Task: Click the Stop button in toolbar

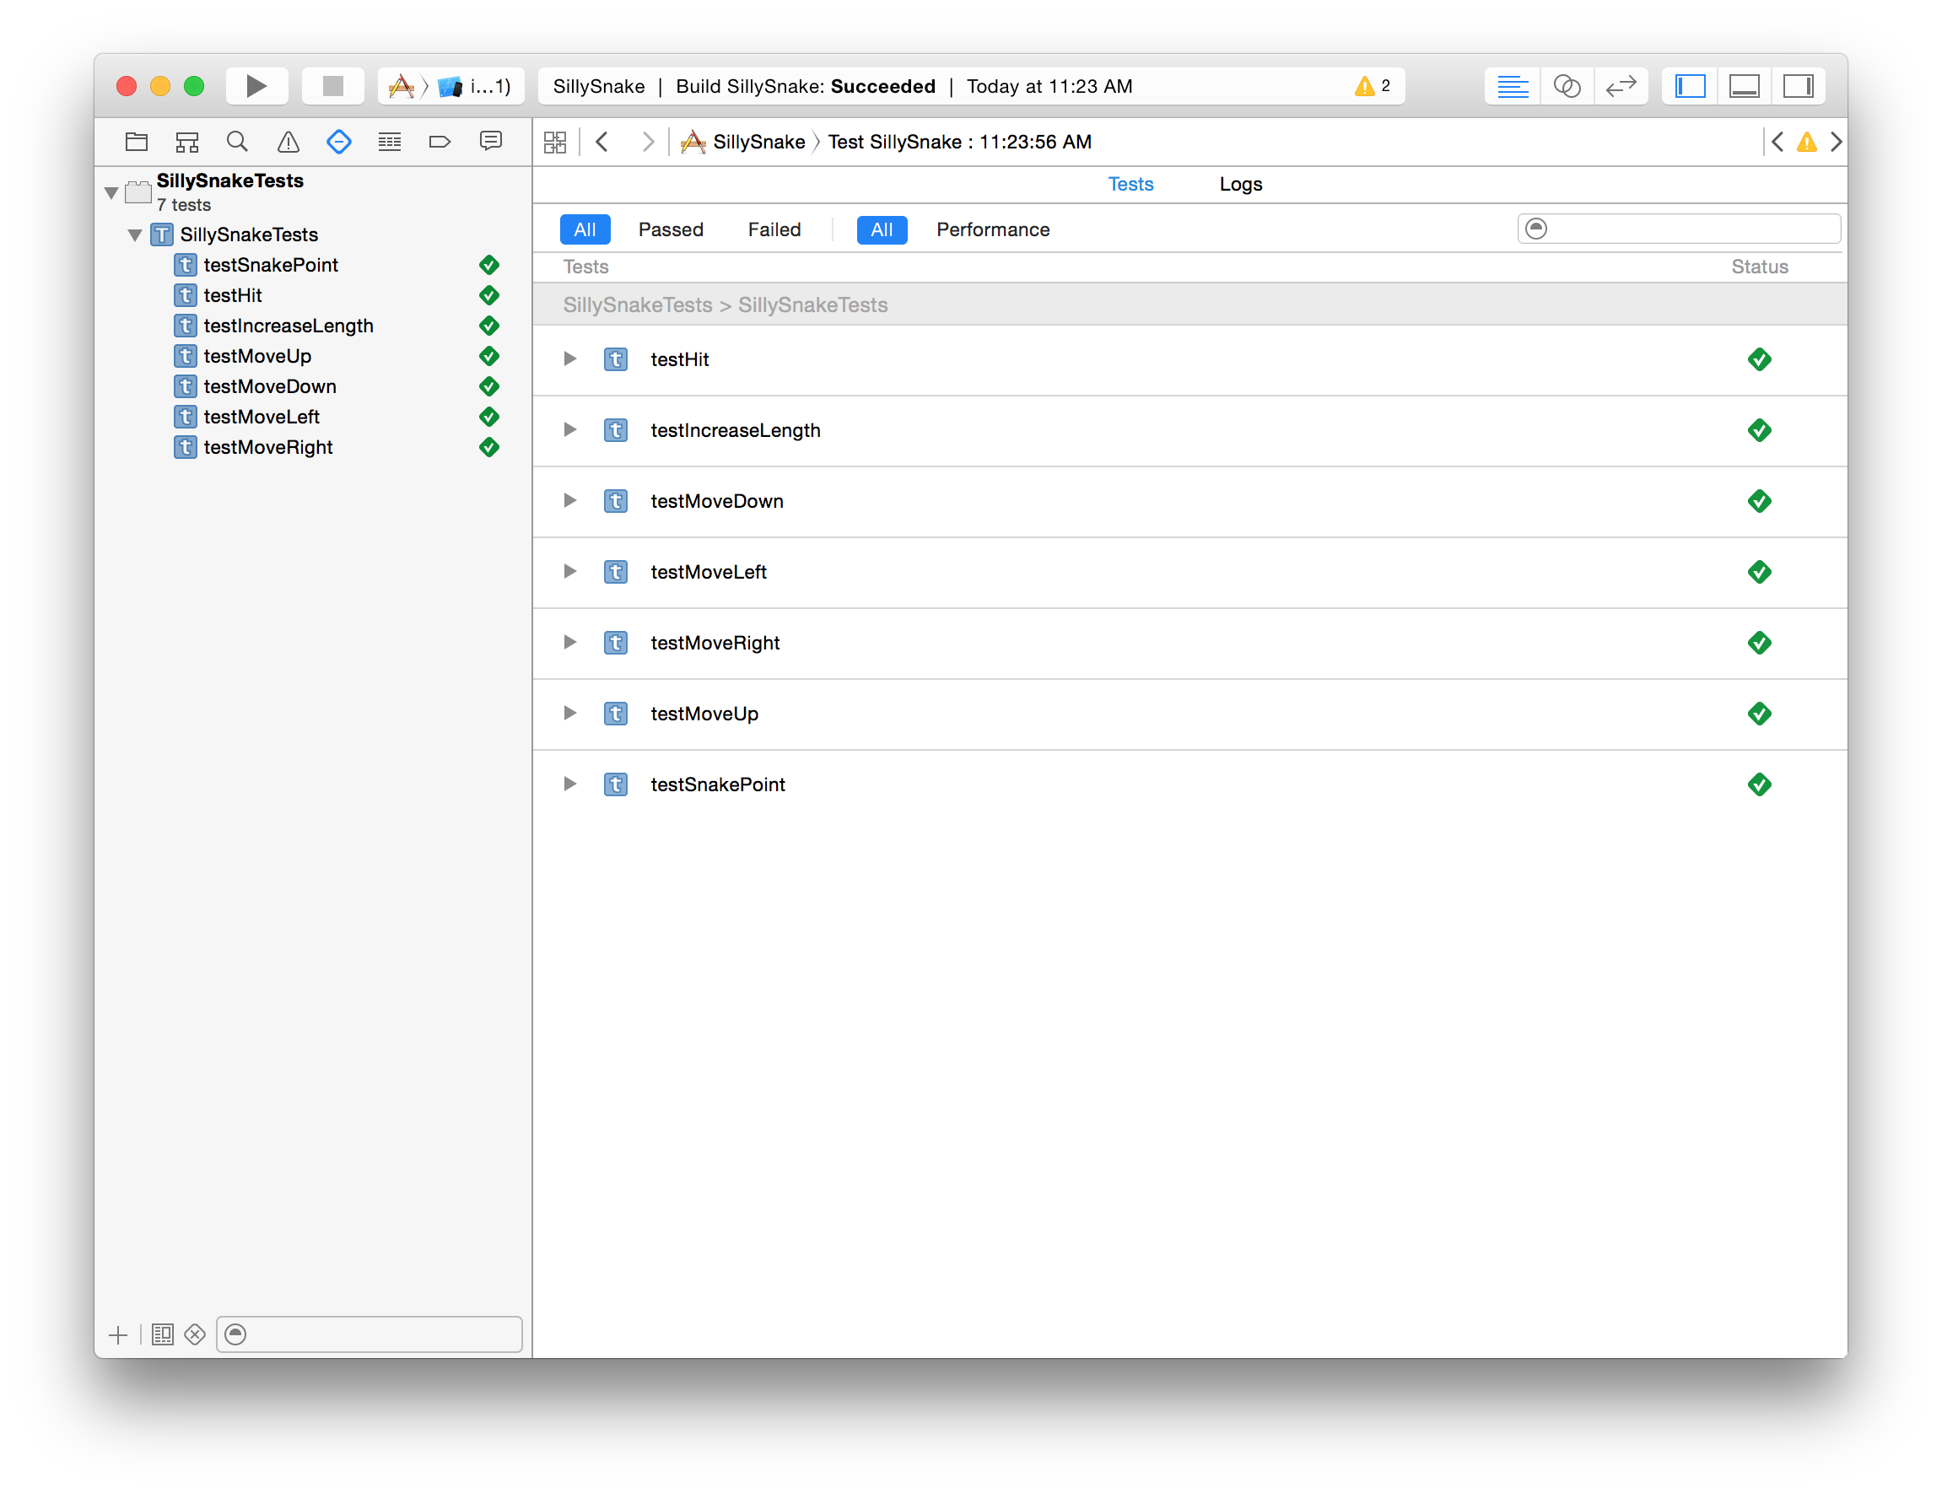Action: coord(332,86)
